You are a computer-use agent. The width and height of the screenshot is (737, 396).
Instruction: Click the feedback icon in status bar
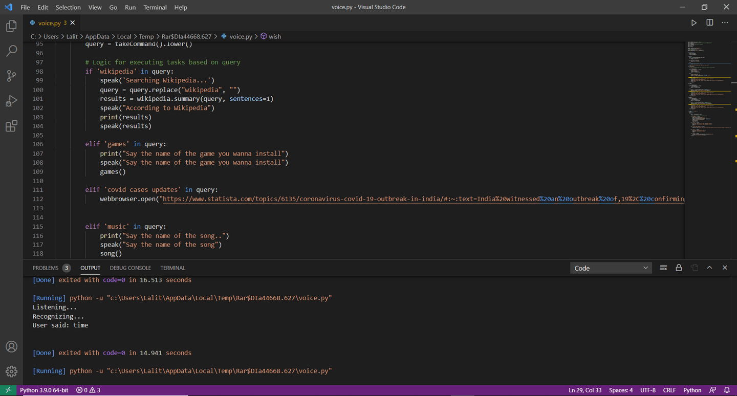(x=712, y=390)
